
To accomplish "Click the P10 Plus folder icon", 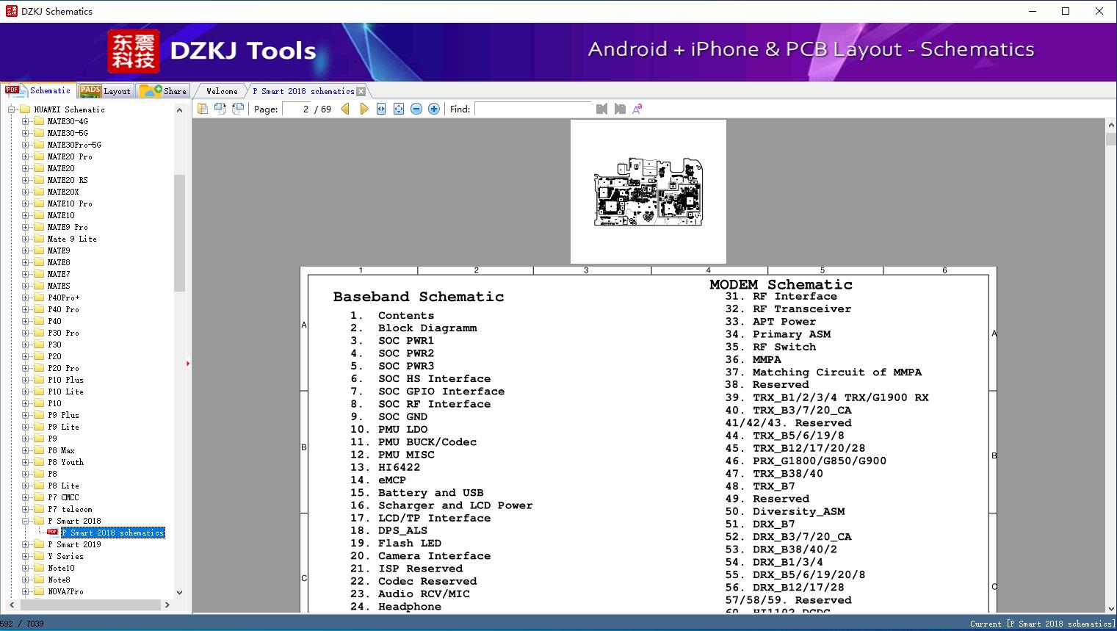I will 39,380.
